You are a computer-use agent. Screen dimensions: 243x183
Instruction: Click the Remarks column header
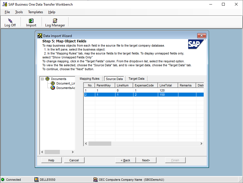(x=187, y=85)
